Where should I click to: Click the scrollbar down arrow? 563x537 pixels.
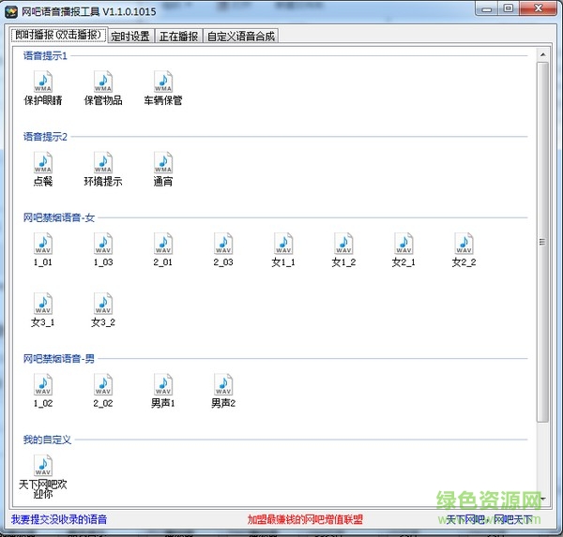pos(542,499)
